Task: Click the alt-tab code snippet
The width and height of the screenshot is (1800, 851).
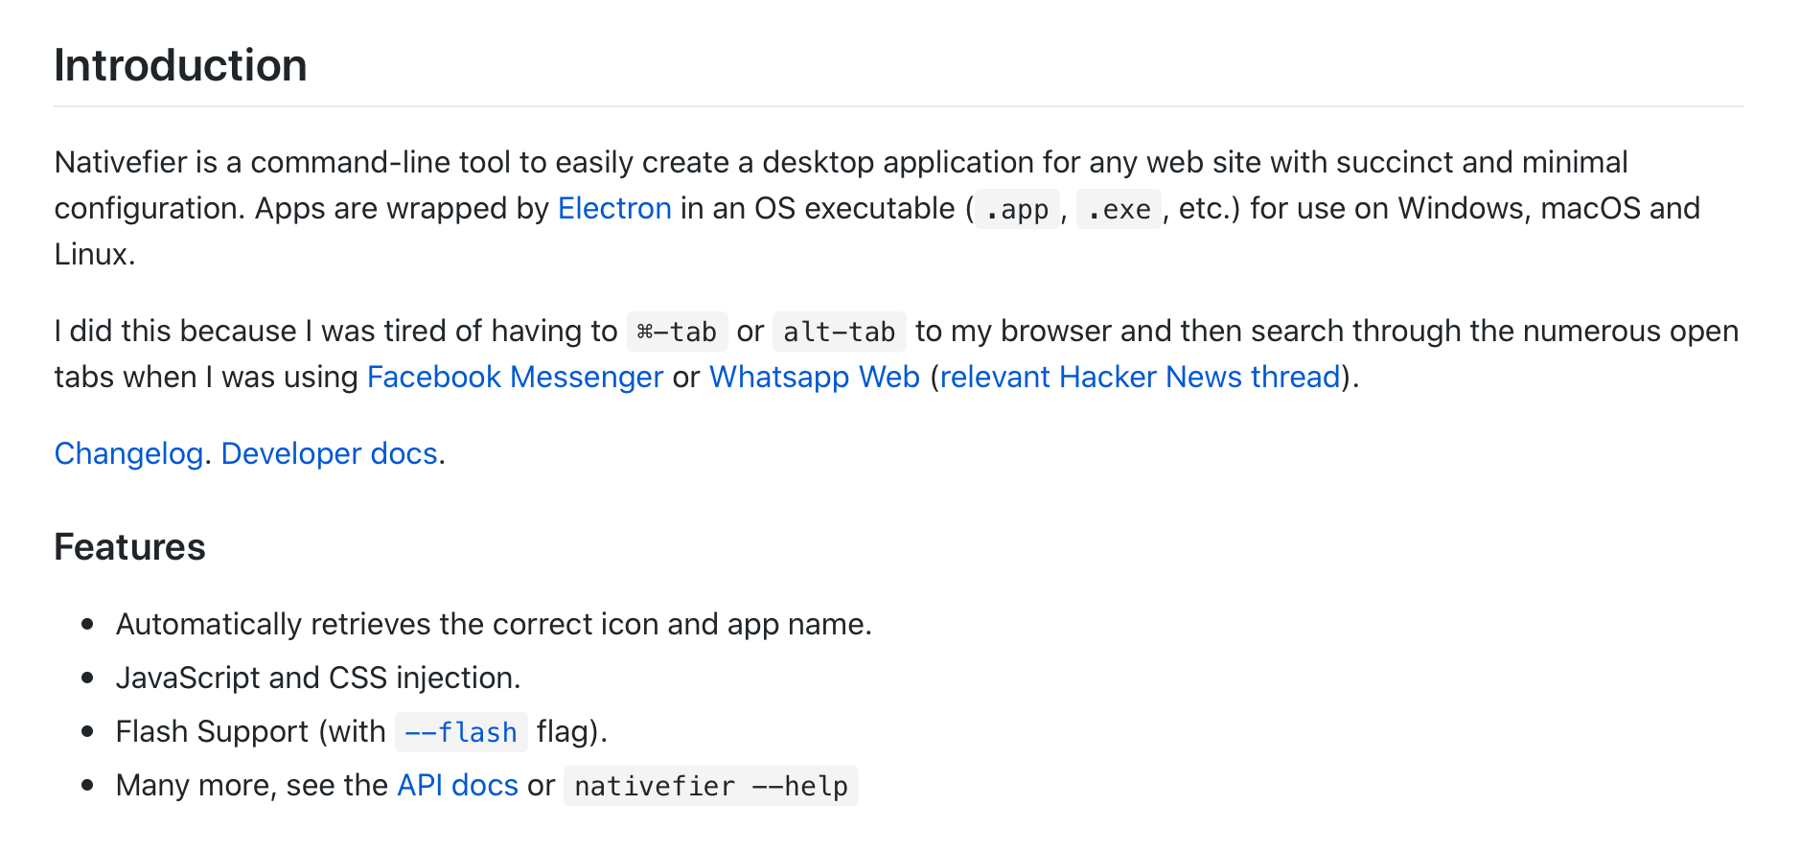Action: tap(839, 332)
